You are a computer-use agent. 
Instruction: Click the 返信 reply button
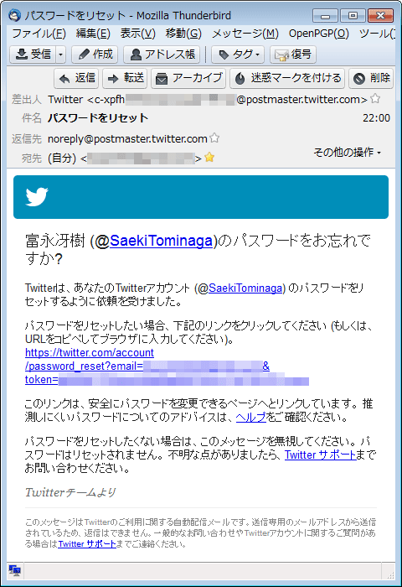77,78
